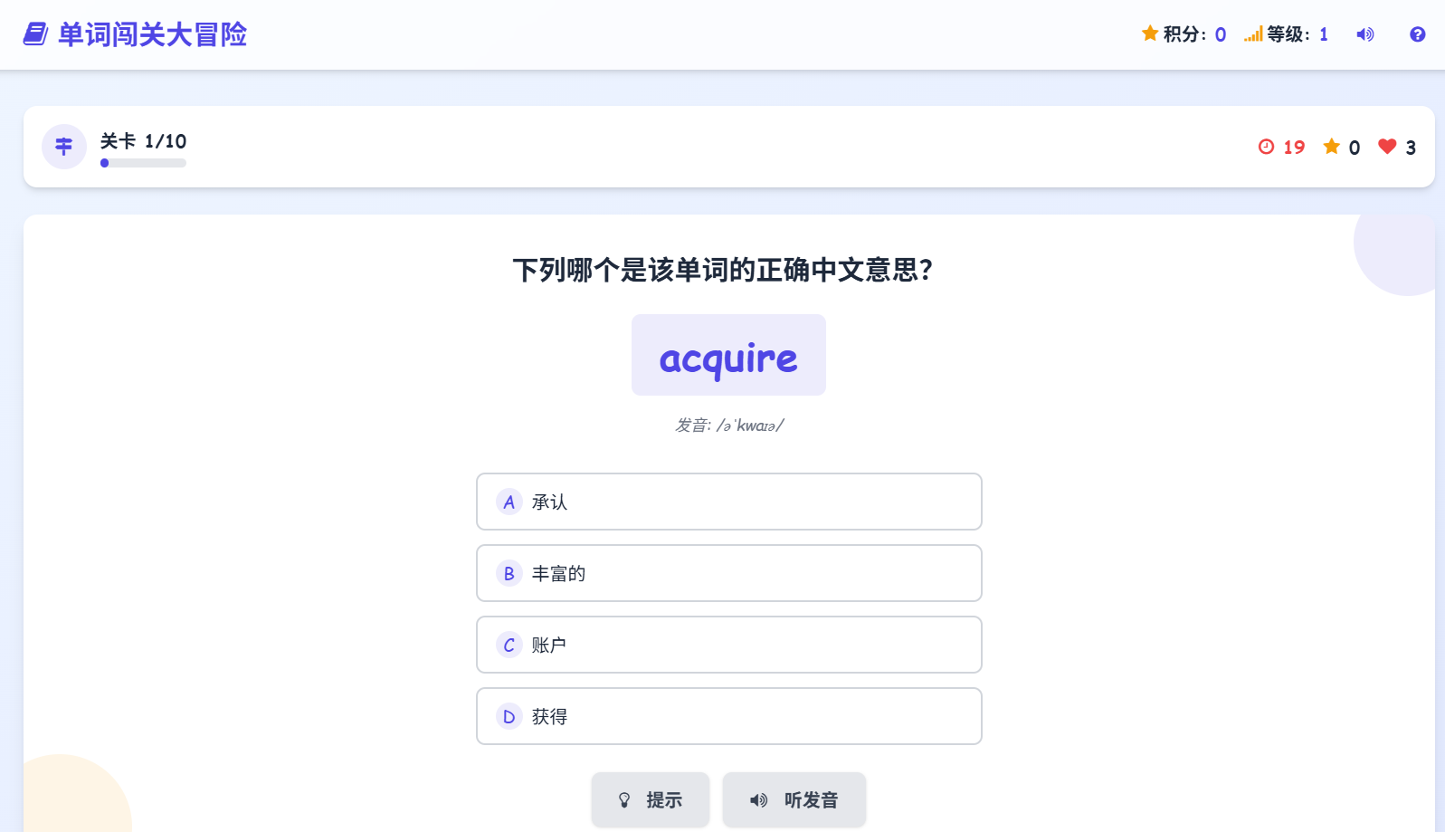This screenshot has width=1445, height=832.
Task: Click the level progress bar
Action: (143, 163)
